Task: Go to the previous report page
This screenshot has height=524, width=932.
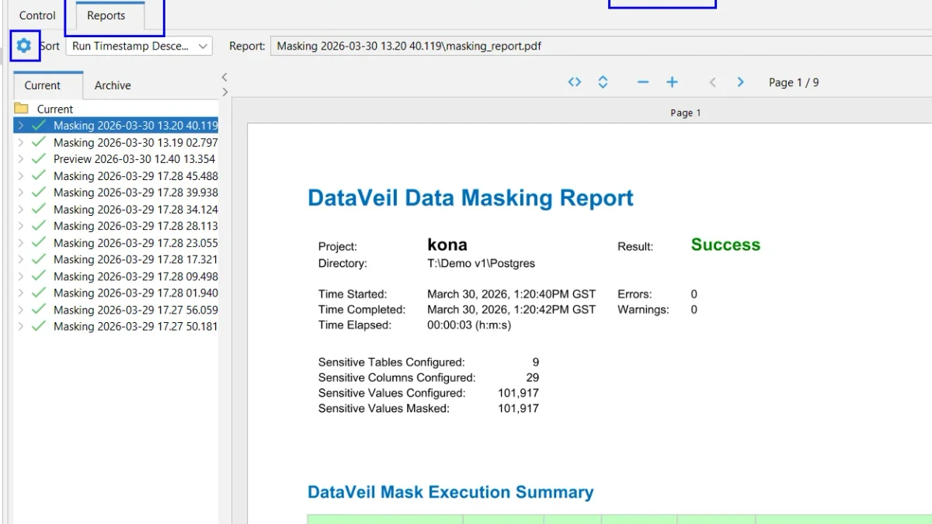Action: click(712, 82)
